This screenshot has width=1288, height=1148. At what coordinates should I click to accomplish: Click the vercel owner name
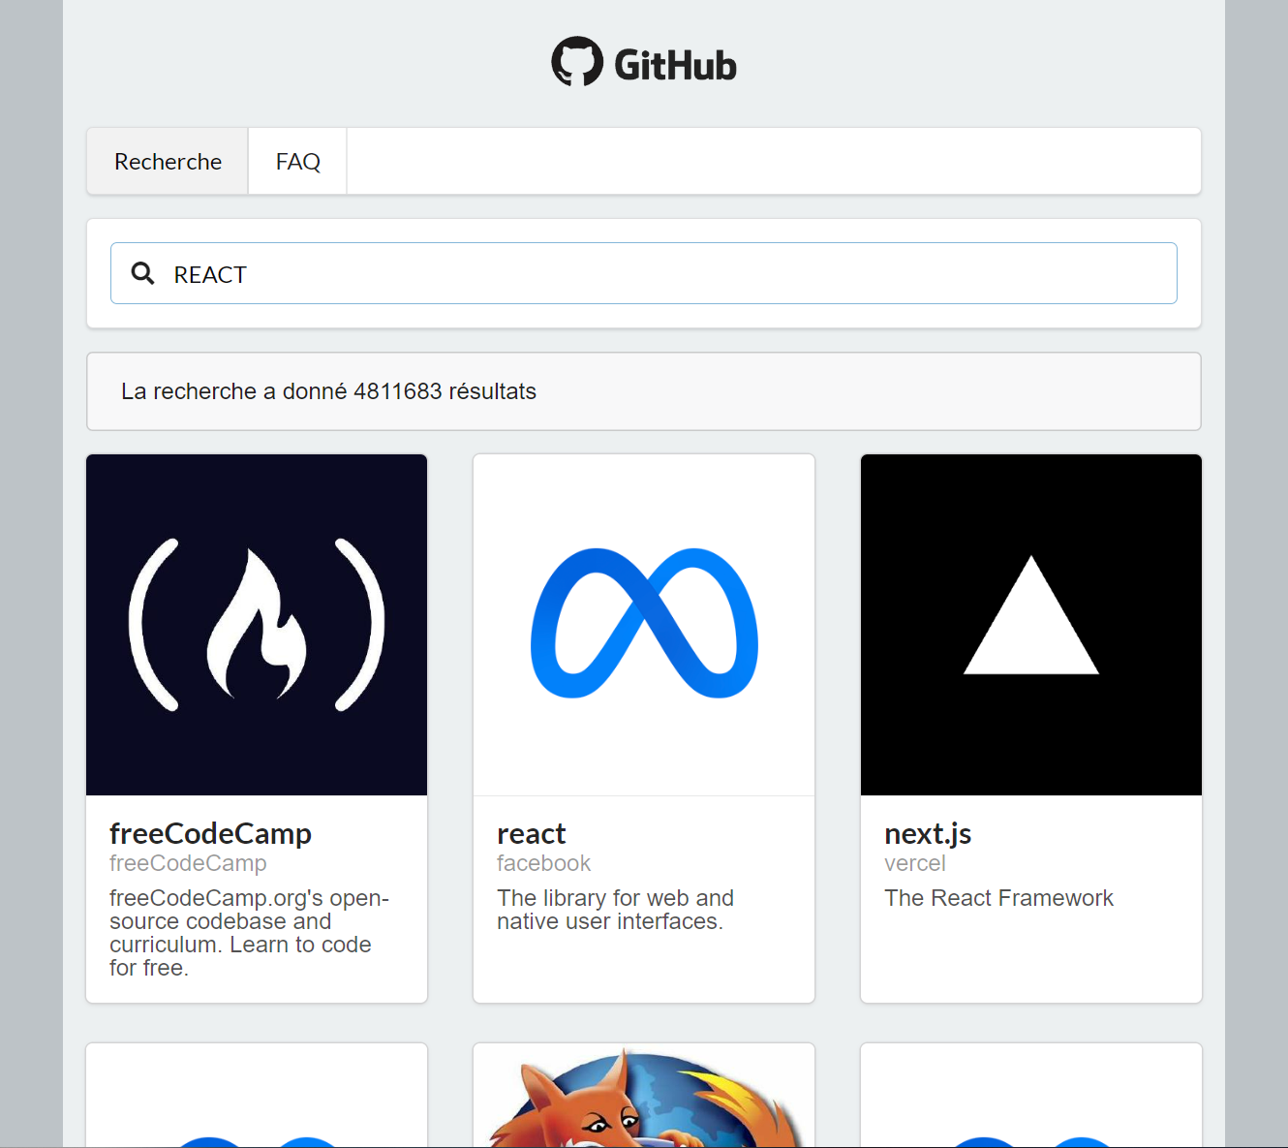(x=914, y=863)
